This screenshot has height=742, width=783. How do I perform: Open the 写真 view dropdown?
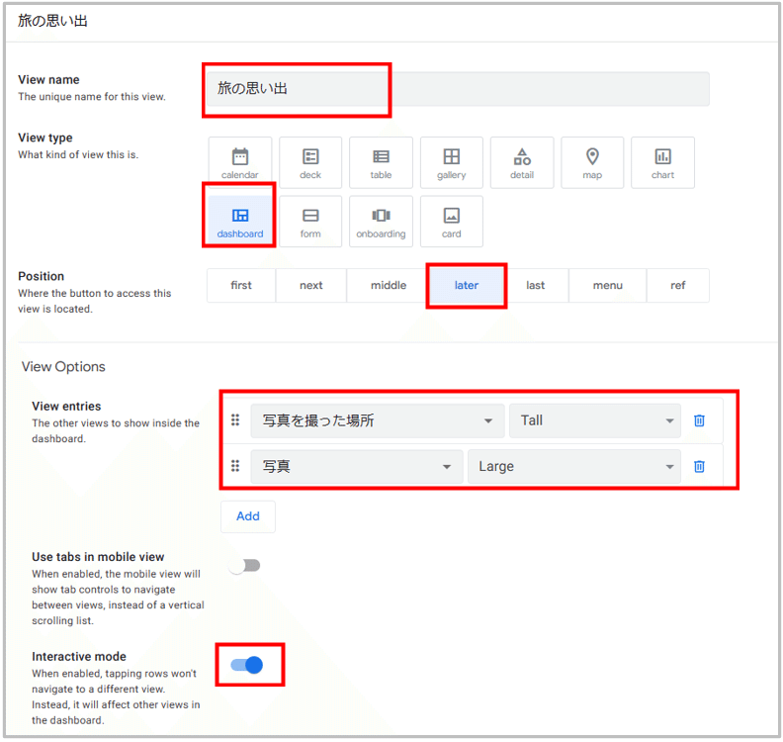[x=357, y=466]
